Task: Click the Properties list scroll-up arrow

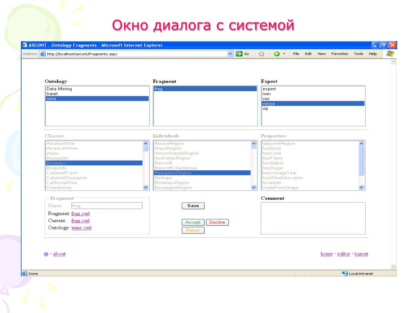Action: coord(361,143)
